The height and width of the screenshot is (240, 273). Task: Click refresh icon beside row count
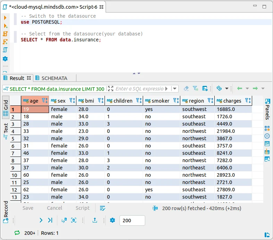pyautogui.click(x=17, y=233)
